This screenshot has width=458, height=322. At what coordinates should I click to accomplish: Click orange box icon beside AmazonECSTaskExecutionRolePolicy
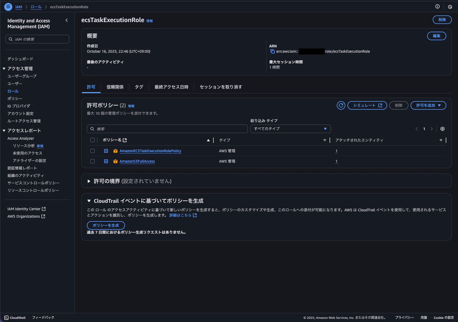point(115,151)
